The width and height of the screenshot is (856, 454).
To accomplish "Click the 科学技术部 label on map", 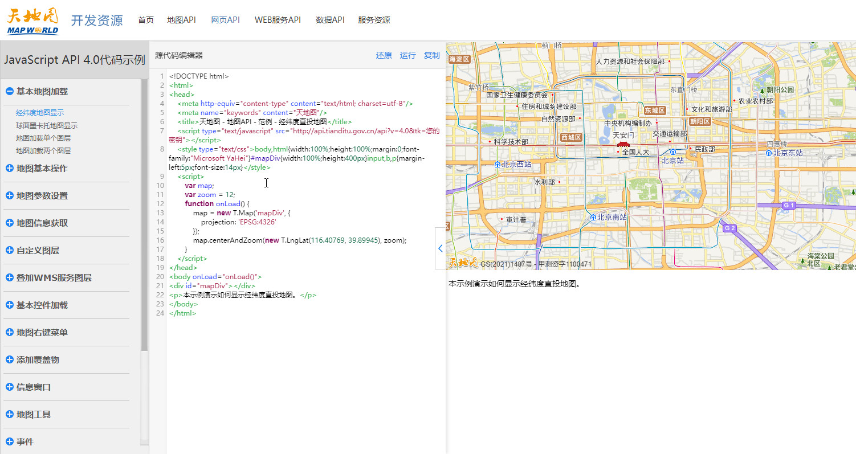I will (511, 142).
